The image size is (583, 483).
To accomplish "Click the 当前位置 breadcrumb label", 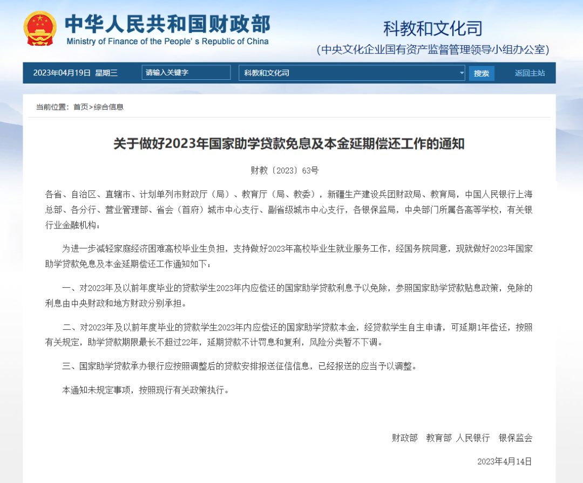I will [52, 107].
